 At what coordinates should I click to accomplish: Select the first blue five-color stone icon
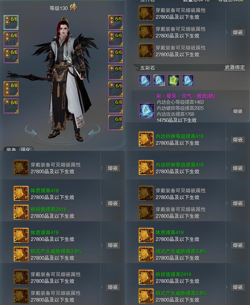145,80
